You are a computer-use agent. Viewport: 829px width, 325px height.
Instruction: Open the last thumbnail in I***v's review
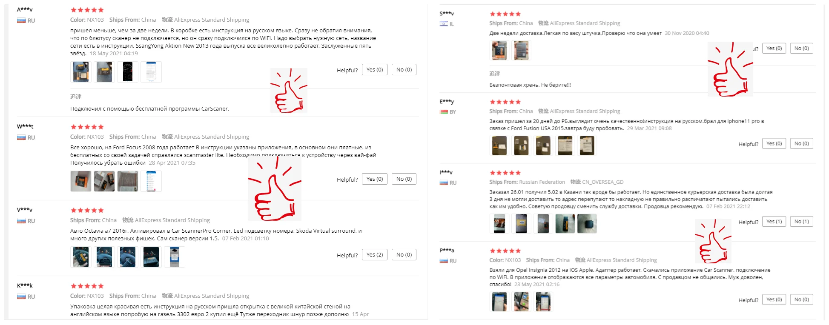pos(587,223)
